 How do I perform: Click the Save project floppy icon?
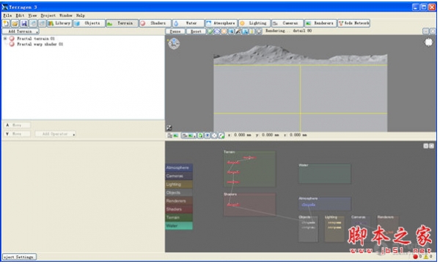[x=24, y=23]
